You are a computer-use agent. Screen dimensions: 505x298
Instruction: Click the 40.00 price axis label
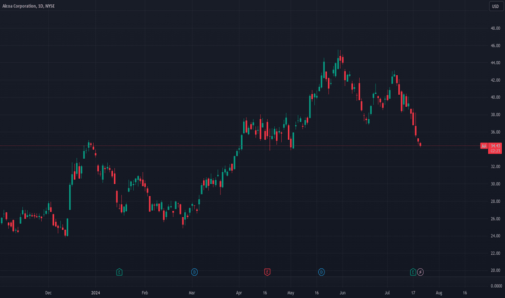495,98
